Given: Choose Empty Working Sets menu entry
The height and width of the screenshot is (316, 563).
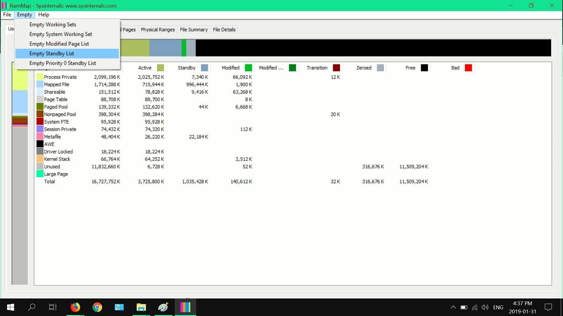Looking at the screenshot, I should pyautogui.click(x=53, y=25).
